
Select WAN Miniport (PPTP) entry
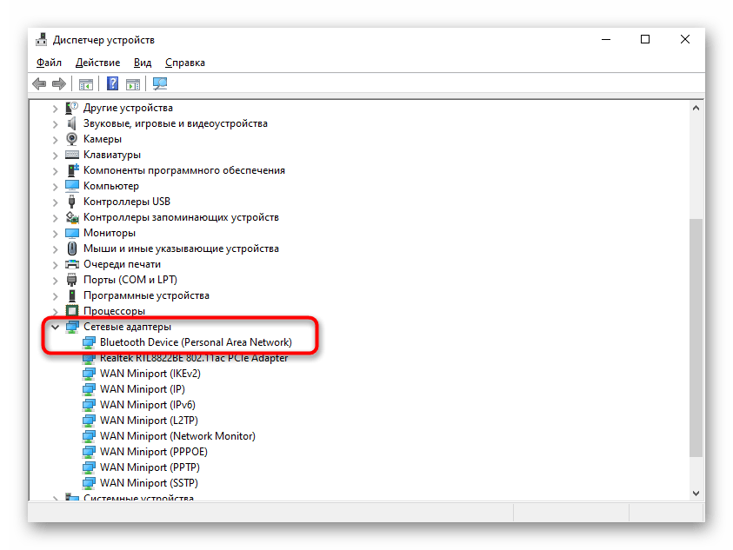point(150,467)
